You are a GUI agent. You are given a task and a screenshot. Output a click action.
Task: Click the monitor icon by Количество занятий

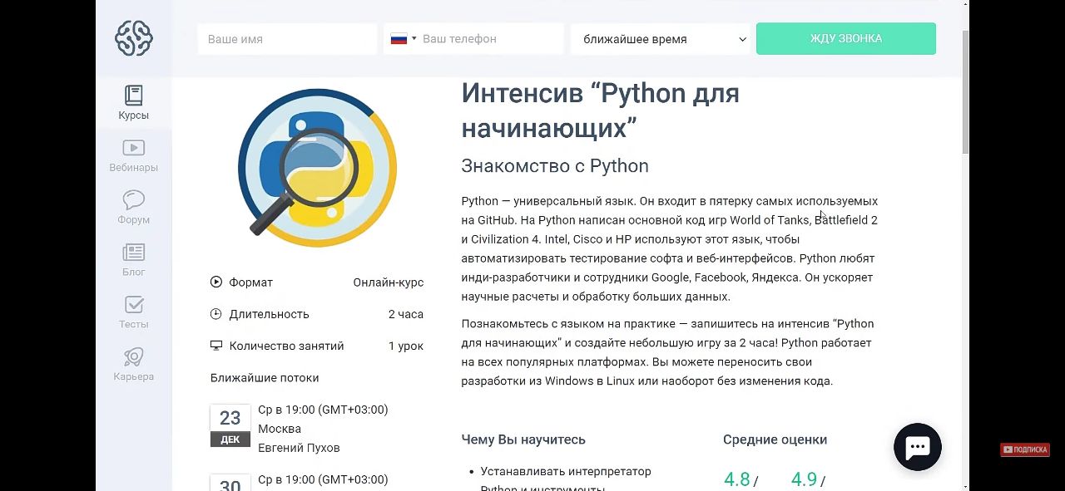pos(216,346)
